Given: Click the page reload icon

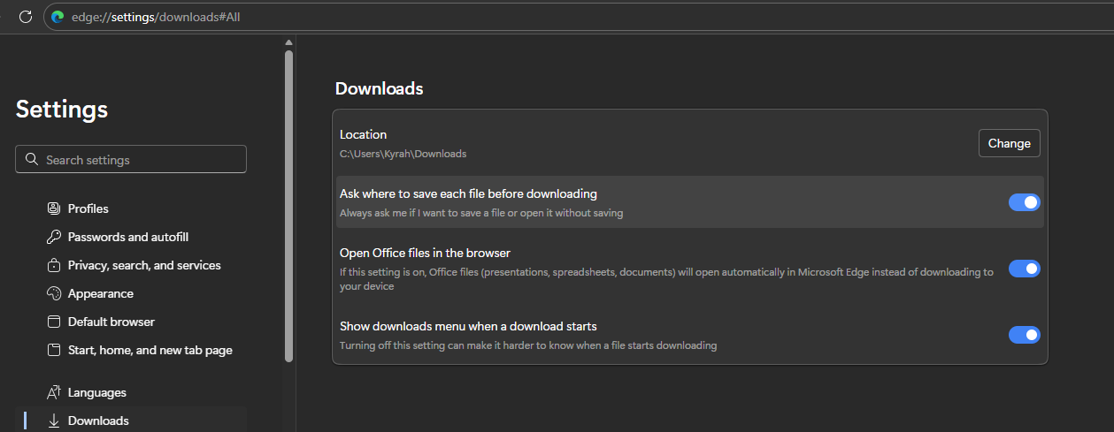Looking at the screenshot, I should pyautogui.click(x=25, y=17).
